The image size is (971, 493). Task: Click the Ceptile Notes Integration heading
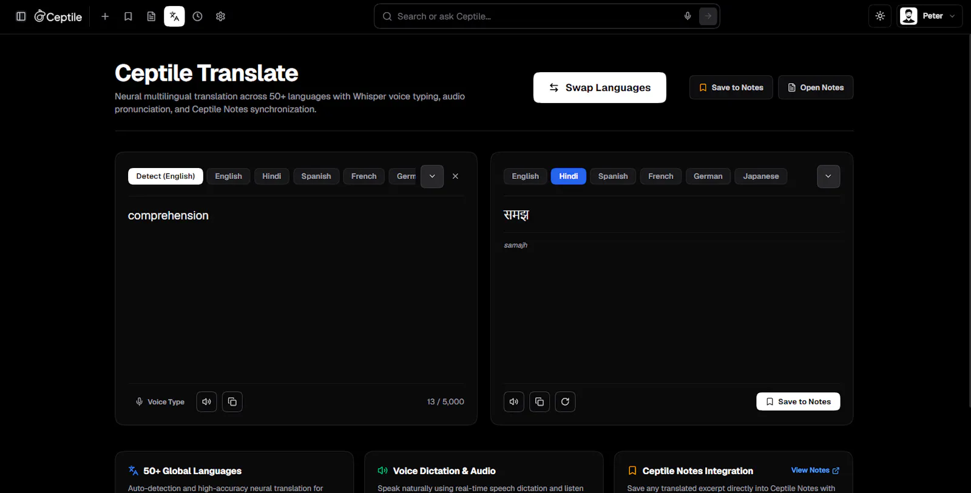(x=698, y=471)
